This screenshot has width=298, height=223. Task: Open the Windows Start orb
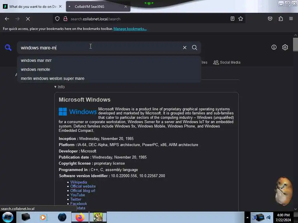[8, 217]
